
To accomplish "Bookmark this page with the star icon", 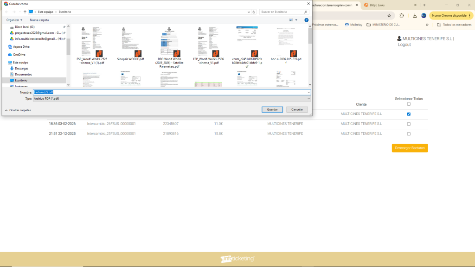I will [x=389, y=15].
